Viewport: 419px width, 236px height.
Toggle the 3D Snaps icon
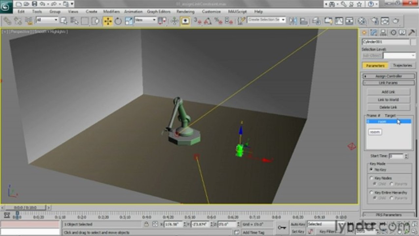tap(197, 21)
